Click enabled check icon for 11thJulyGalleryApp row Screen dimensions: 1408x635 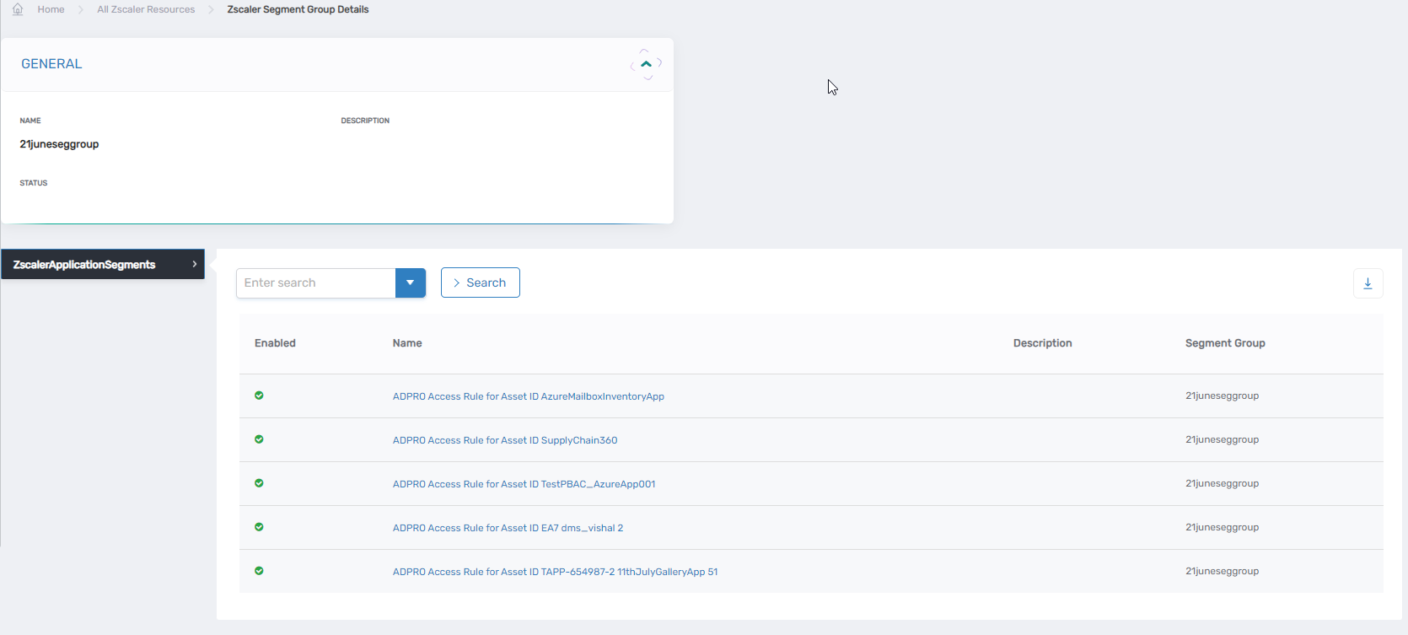coord(259,571)
